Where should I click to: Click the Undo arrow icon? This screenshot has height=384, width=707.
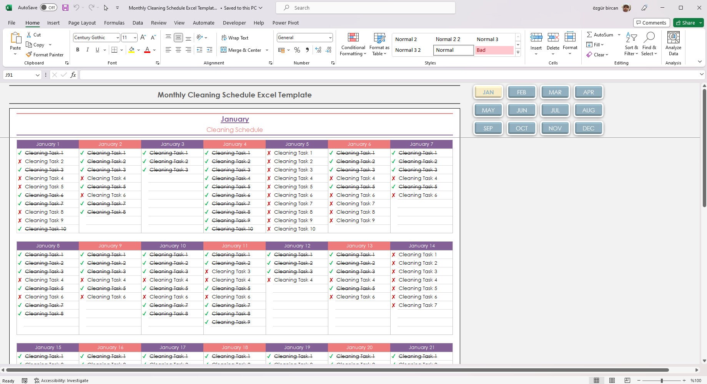coord(76,8)
